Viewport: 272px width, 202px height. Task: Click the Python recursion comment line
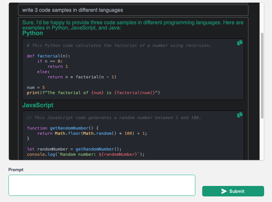tap(119, 46)
